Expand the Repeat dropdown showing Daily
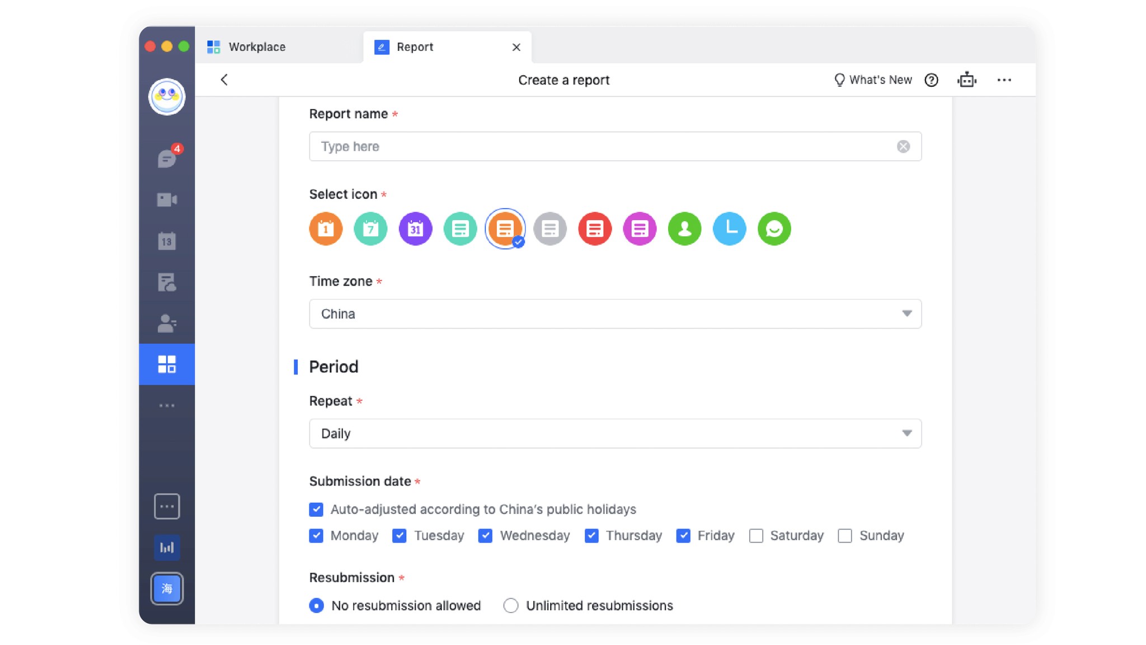1146x645 pixels. [x=907, y=433]
